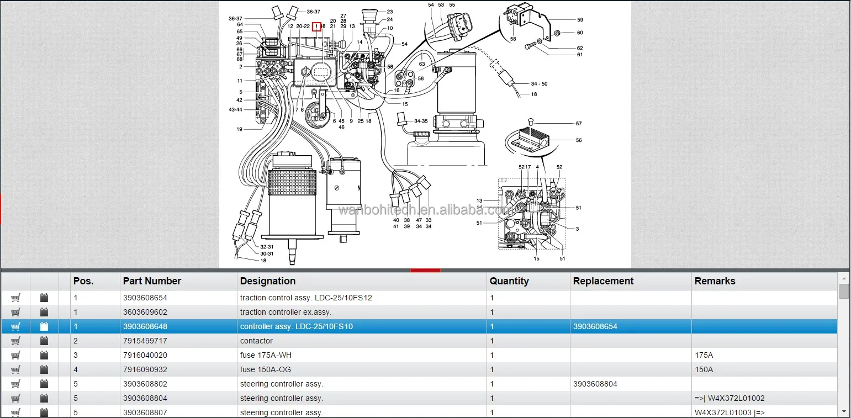Click cart icon for part 3903608648
Image resolution: width=851 pixels, height=418 pixels.
(15, 326)
